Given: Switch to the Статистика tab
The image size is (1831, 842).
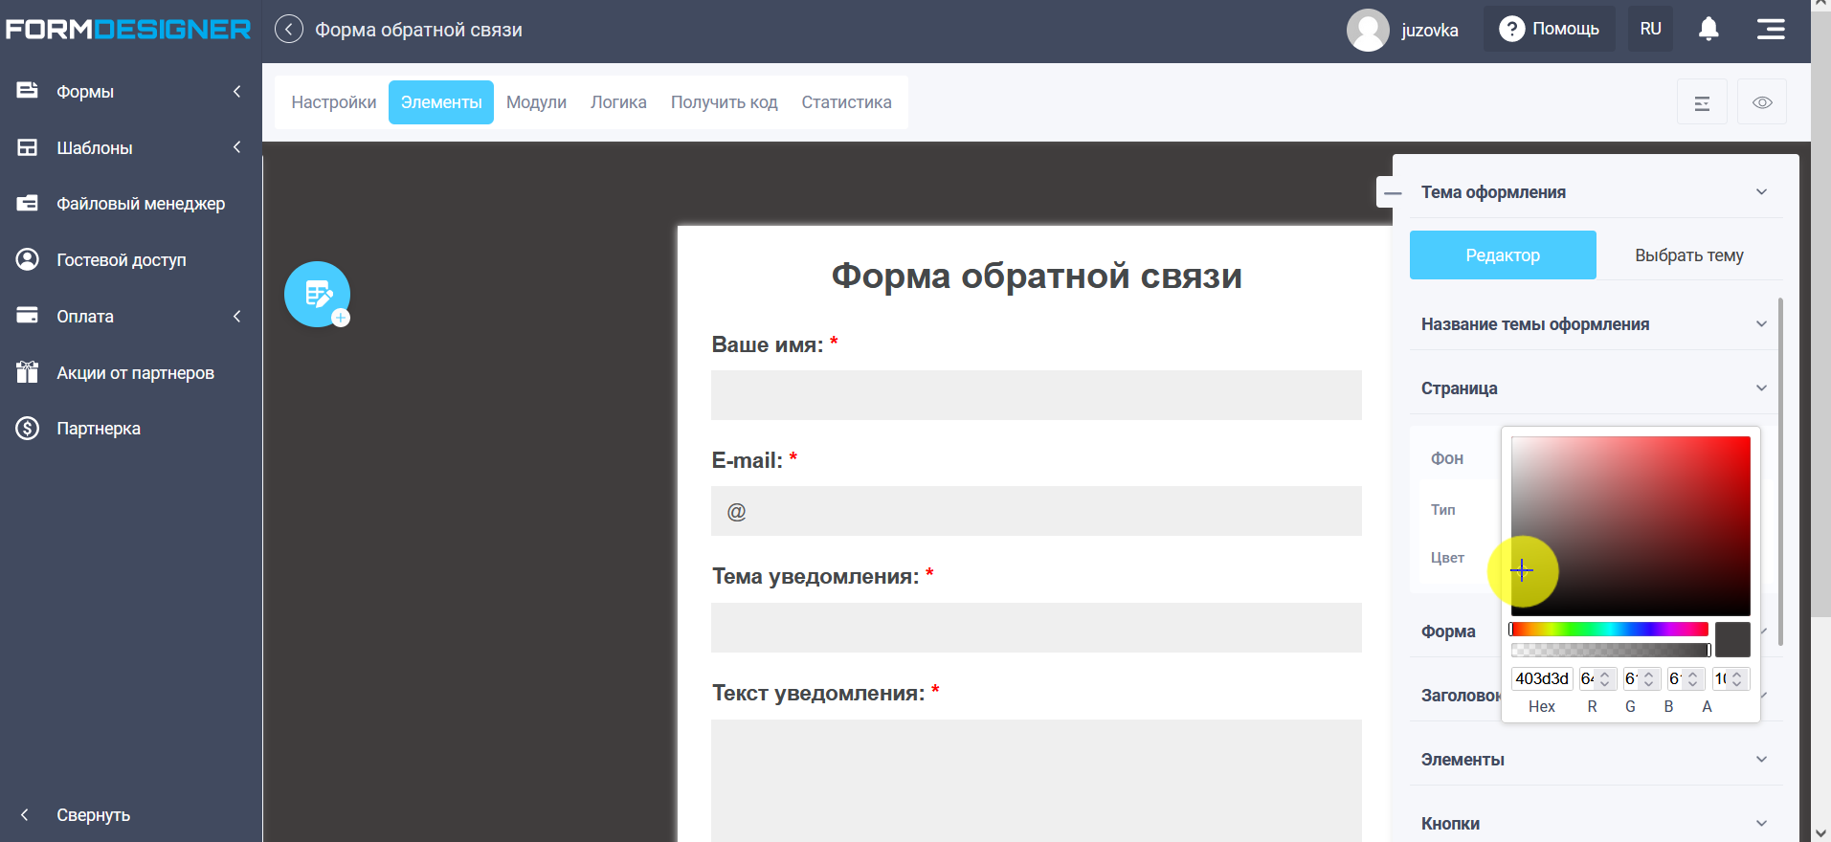Looking at the screenshot, I should click(846, 102).
